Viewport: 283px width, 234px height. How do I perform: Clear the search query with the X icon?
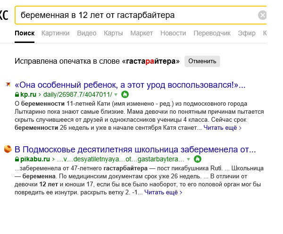(263, 15)
